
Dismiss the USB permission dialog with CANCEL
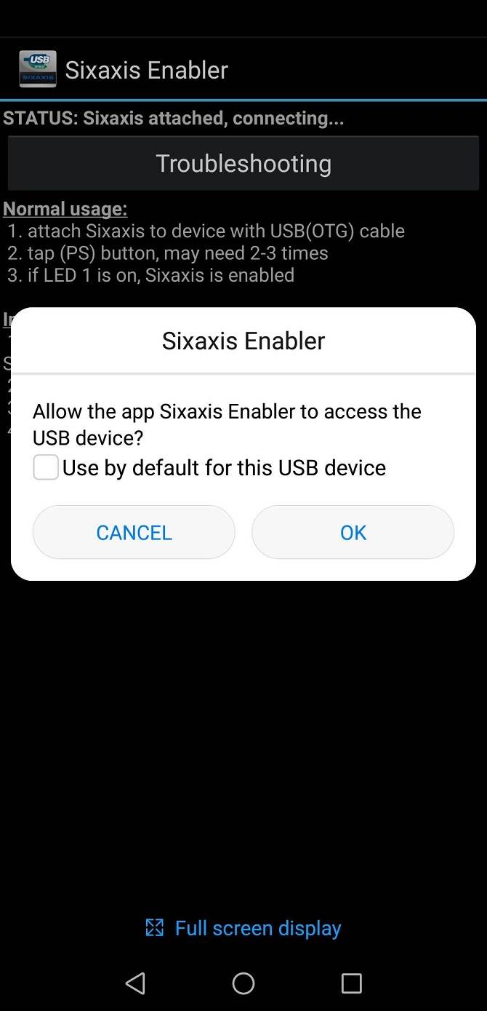134,532
